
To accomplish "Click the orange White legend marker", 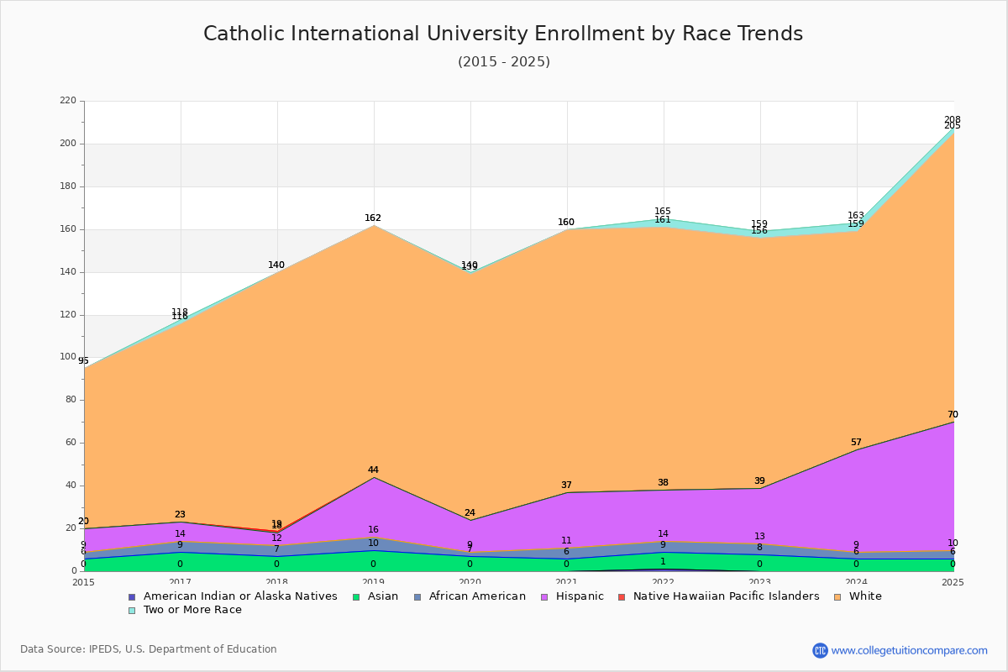I will (838, 596).
